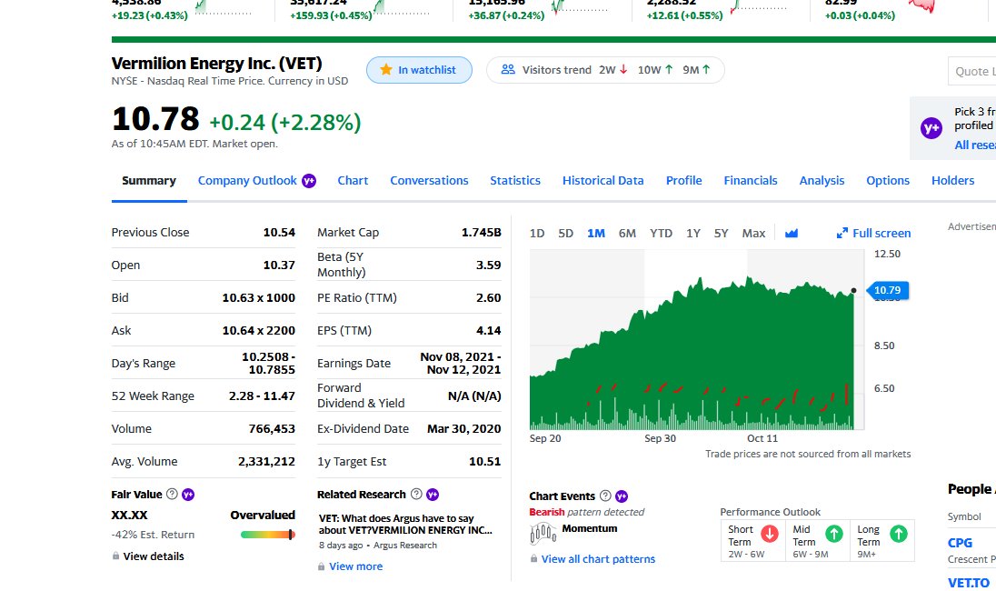
Task: Open the Holders tab
Action: tap(952, 180)
